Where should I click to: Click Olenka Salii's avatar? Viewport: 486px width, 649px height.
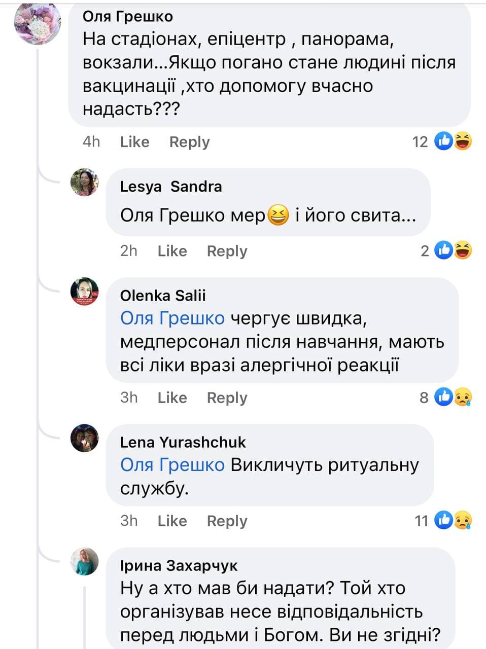[x=84, y=292]
